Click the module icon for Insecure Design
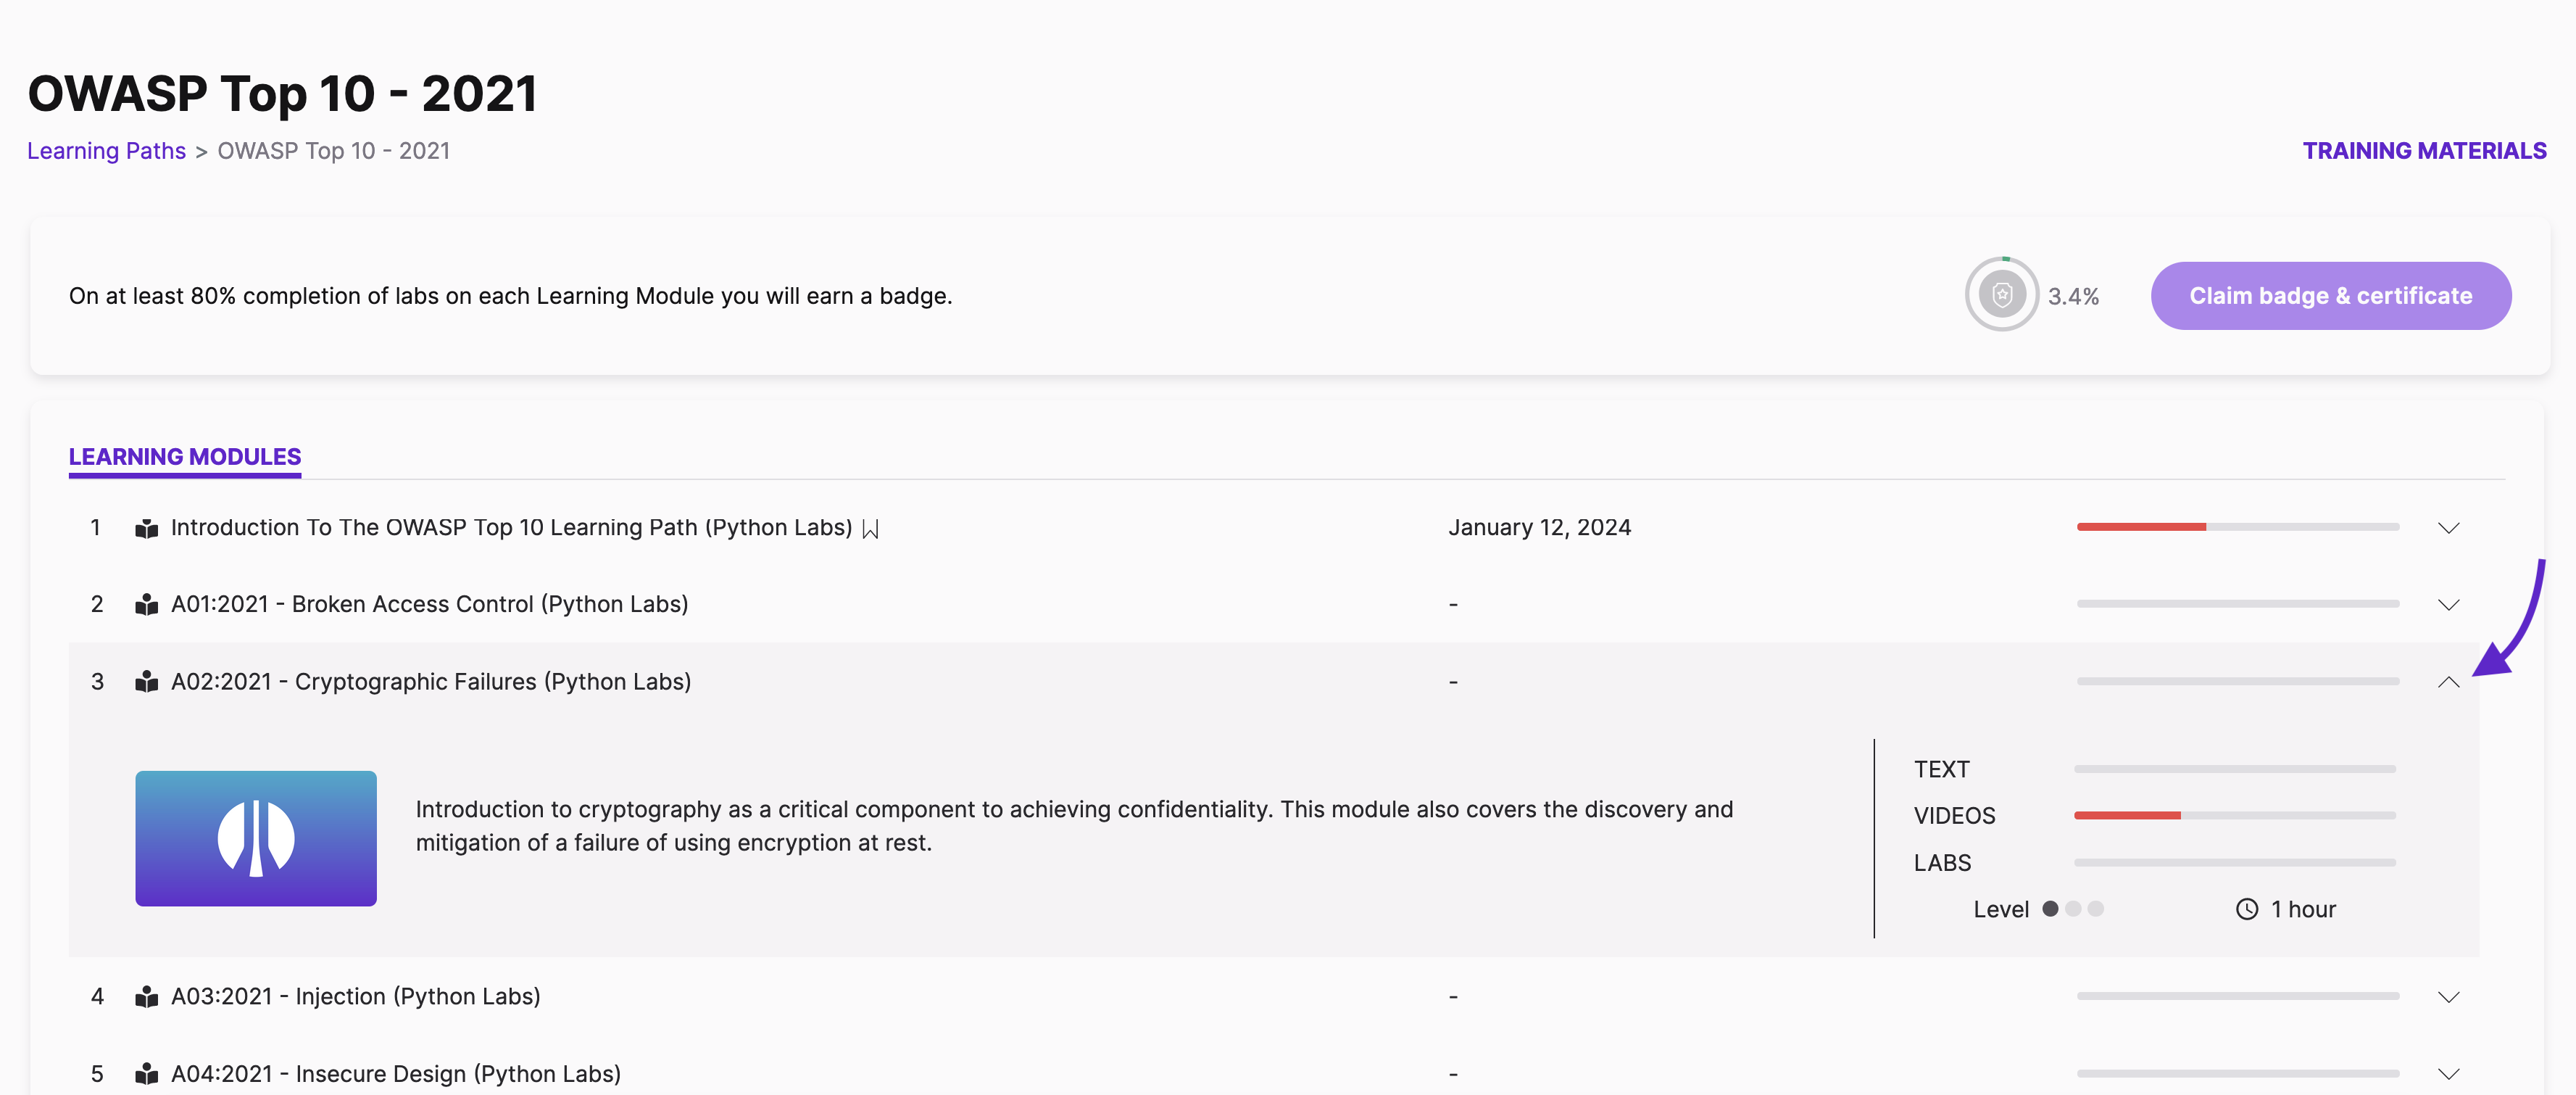The image size is (2576, 1095). (146, 1074)
